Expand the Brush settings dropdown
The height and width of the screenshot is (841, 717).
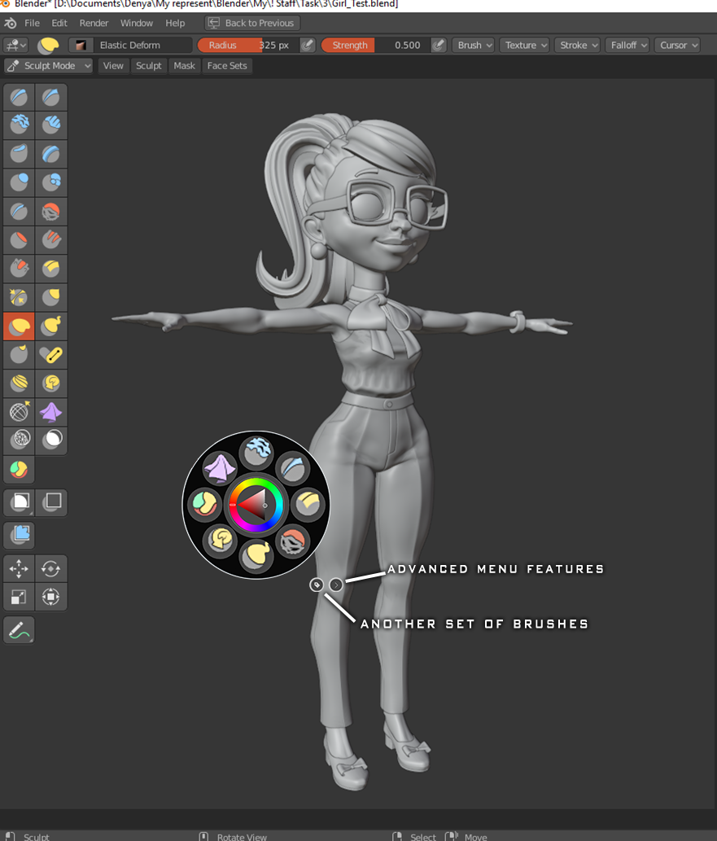click(x=474, y=45)
